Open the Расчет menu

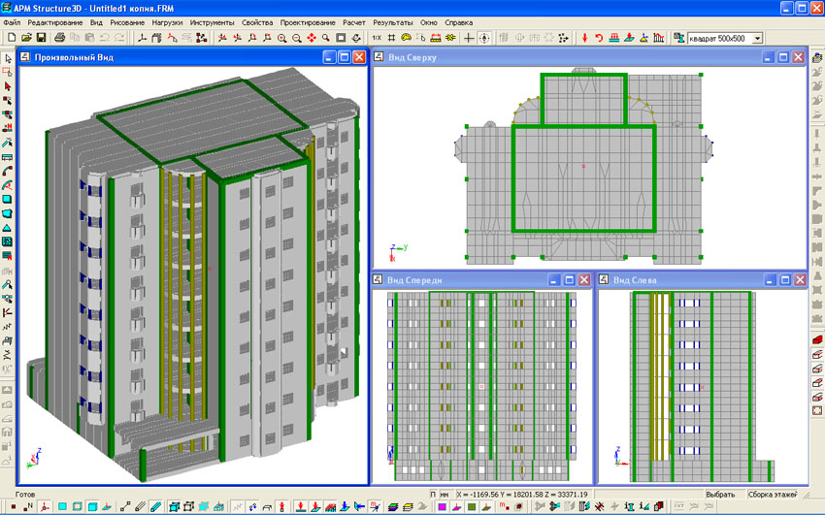[x=352, y=21]
